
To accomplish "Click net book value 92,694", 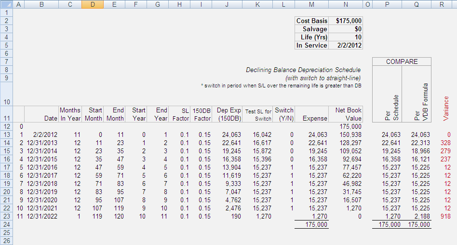I will pos(352,159).
